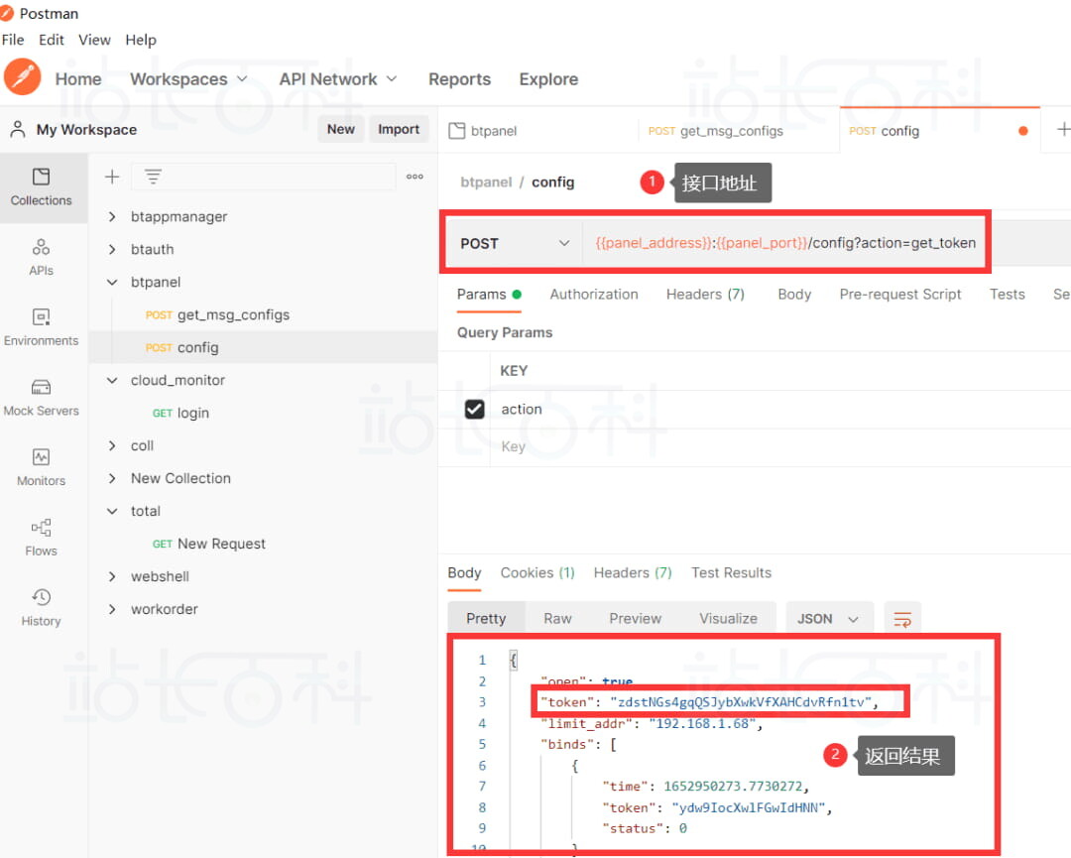Toggle the wrap lines icon in response
Screen dimensions: 1071x858
902,619
